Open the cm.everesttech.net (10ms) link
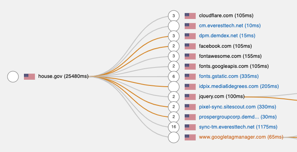The width and height of the screenshot is (297, 152). tap(230, 26)
